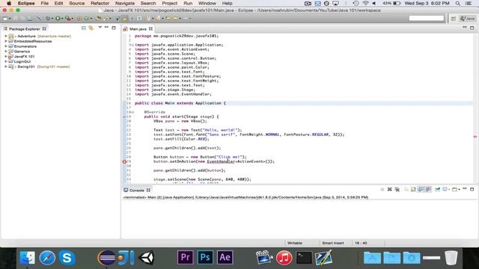
Task: Open the Refactor menu
Action: (x=100, y=3)
